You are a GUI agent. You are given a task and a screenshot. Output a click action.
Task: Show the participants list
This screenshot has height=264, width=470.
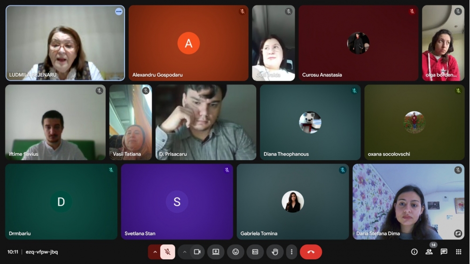click(429, 252)
